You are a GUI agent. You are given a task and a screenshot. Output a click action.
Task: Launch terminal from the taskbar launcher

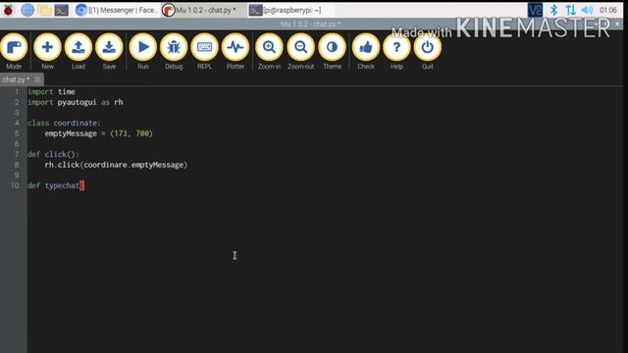pos(61,10)
